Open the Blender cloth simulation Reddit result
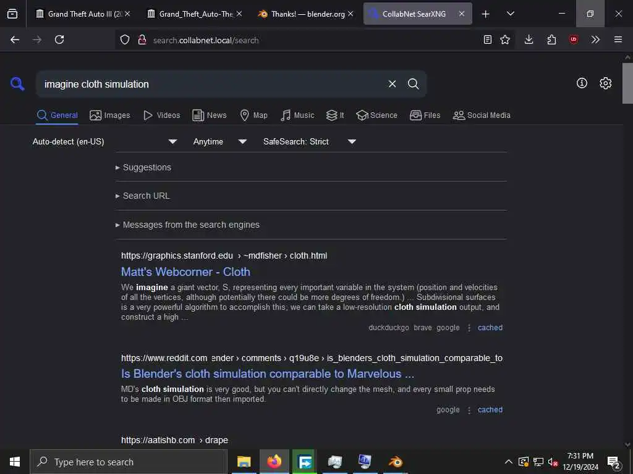Screen dimensions: 633x474 [x=268, y=374]
